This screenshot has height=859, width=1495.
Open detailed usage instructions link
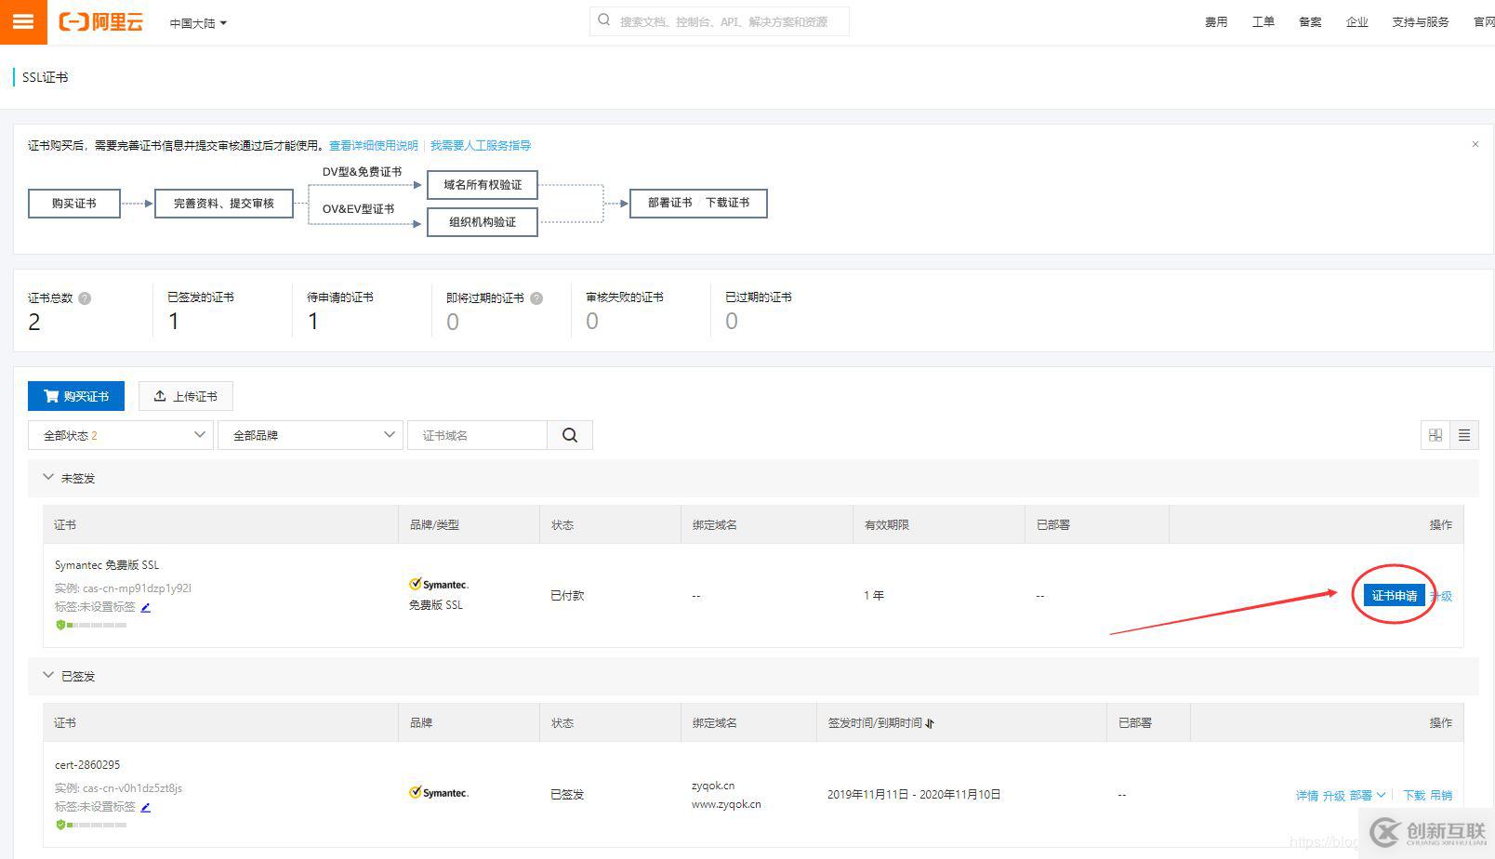[374, 146]
